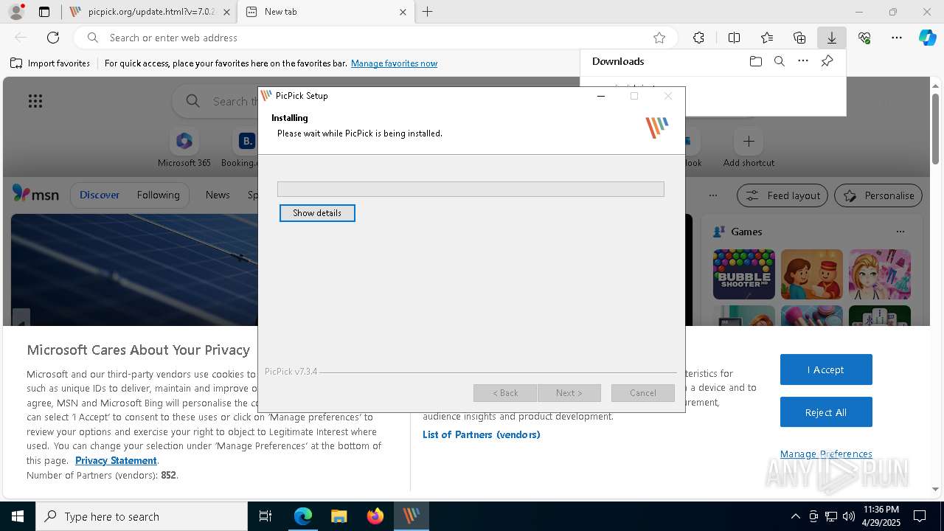Click Import favorites on favorites bar
The width and height of the screenshot is (944, 531).
(50, 63)
